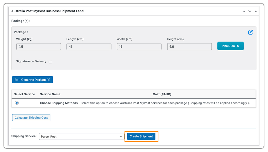
Task: Click the Signature on Delivery label
Action: 31,61
